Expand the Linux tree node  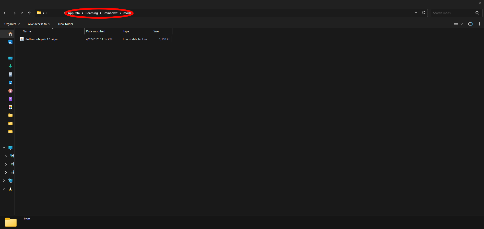click(4, 189)
